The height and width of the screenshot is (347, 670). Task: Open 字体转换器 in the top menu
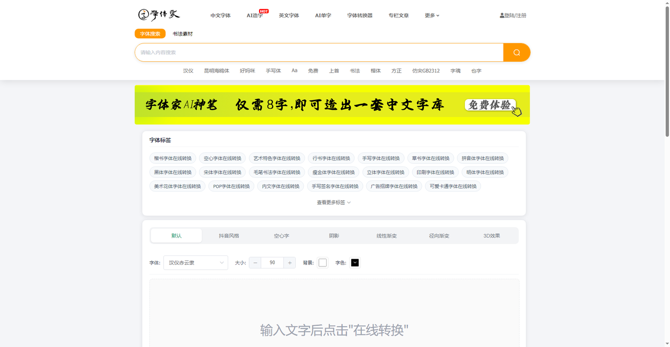click(x=360, y=16)
